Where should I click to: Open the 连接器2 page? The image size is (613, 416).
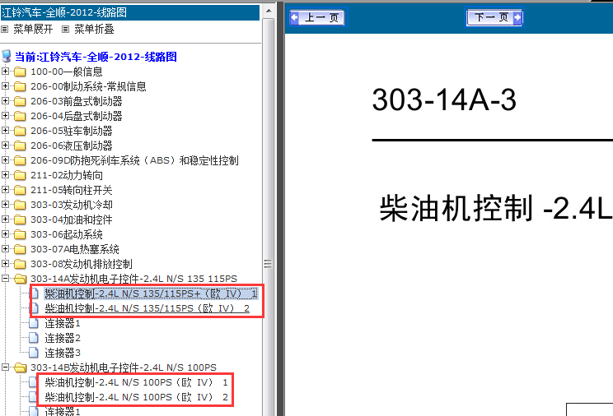point(63,338)
